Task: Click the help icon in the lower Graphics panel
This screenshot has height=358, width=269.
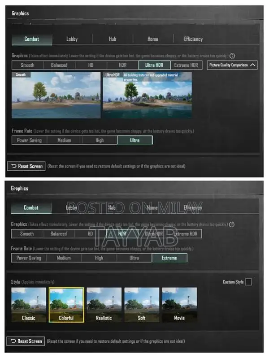Action: coord(232,224)
